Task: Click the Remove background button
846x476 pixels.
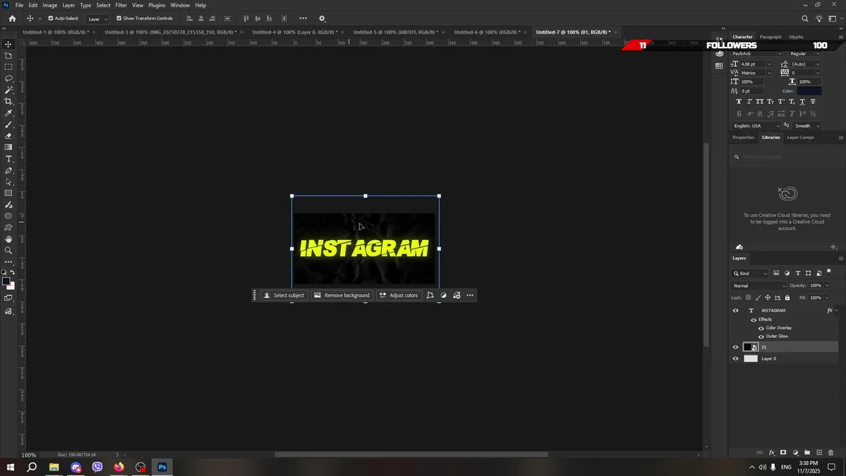Action: (x=342, y=296)
